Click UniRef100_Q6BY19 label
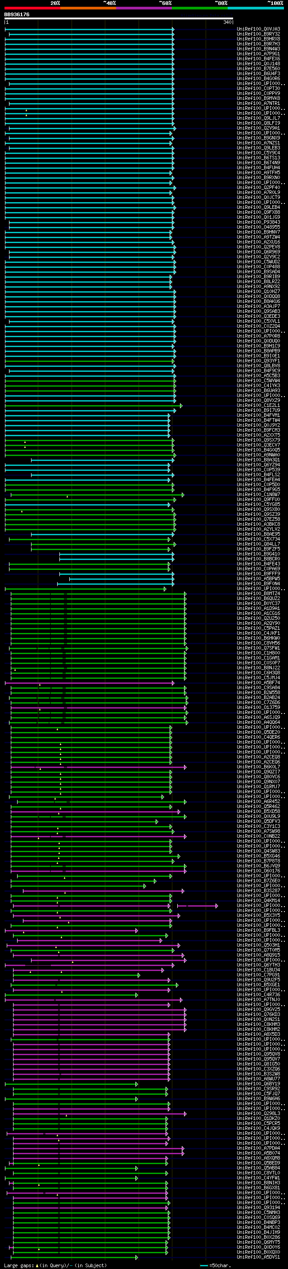This screenshot has height=1269, width=288. point(258,1084)
